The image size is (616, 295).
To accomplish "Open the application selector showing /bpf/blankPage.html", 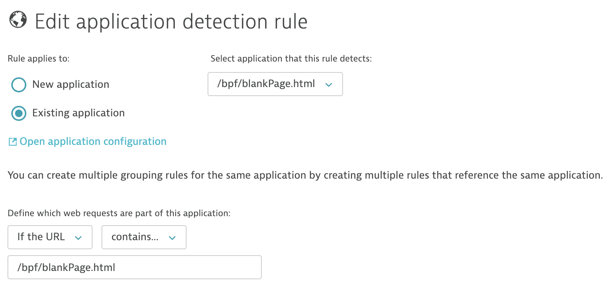I will pos(275,84).
